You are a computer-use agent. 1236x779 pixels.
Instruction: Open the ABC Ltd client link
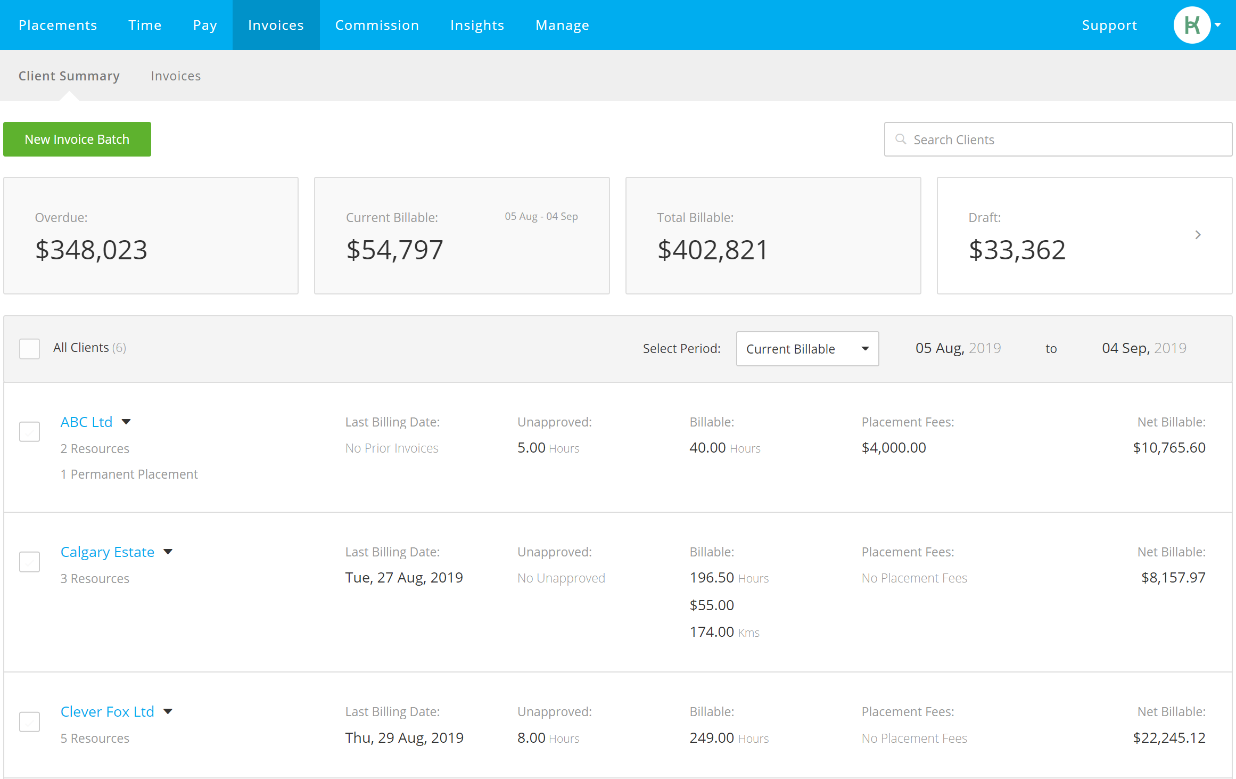(86, 422)
